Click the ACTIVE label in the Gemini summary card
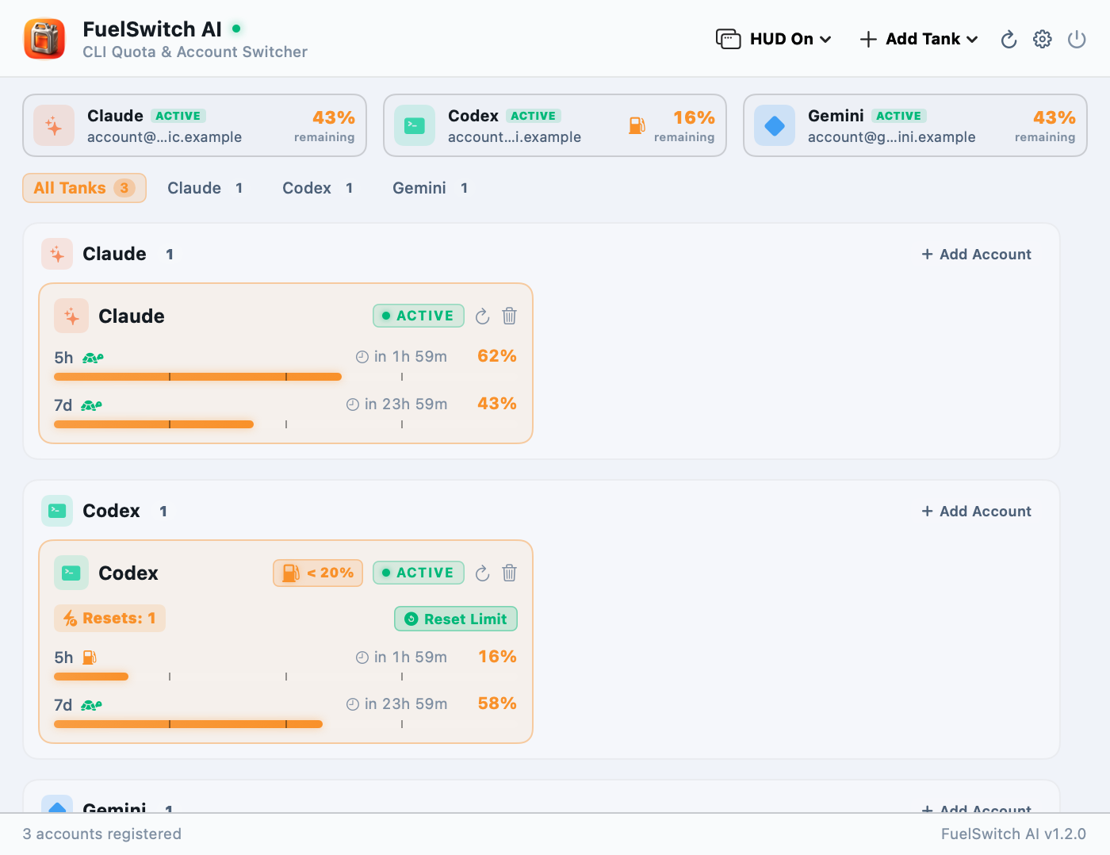The height and width of the screenshot is (855, 1110). click(899, 116)
